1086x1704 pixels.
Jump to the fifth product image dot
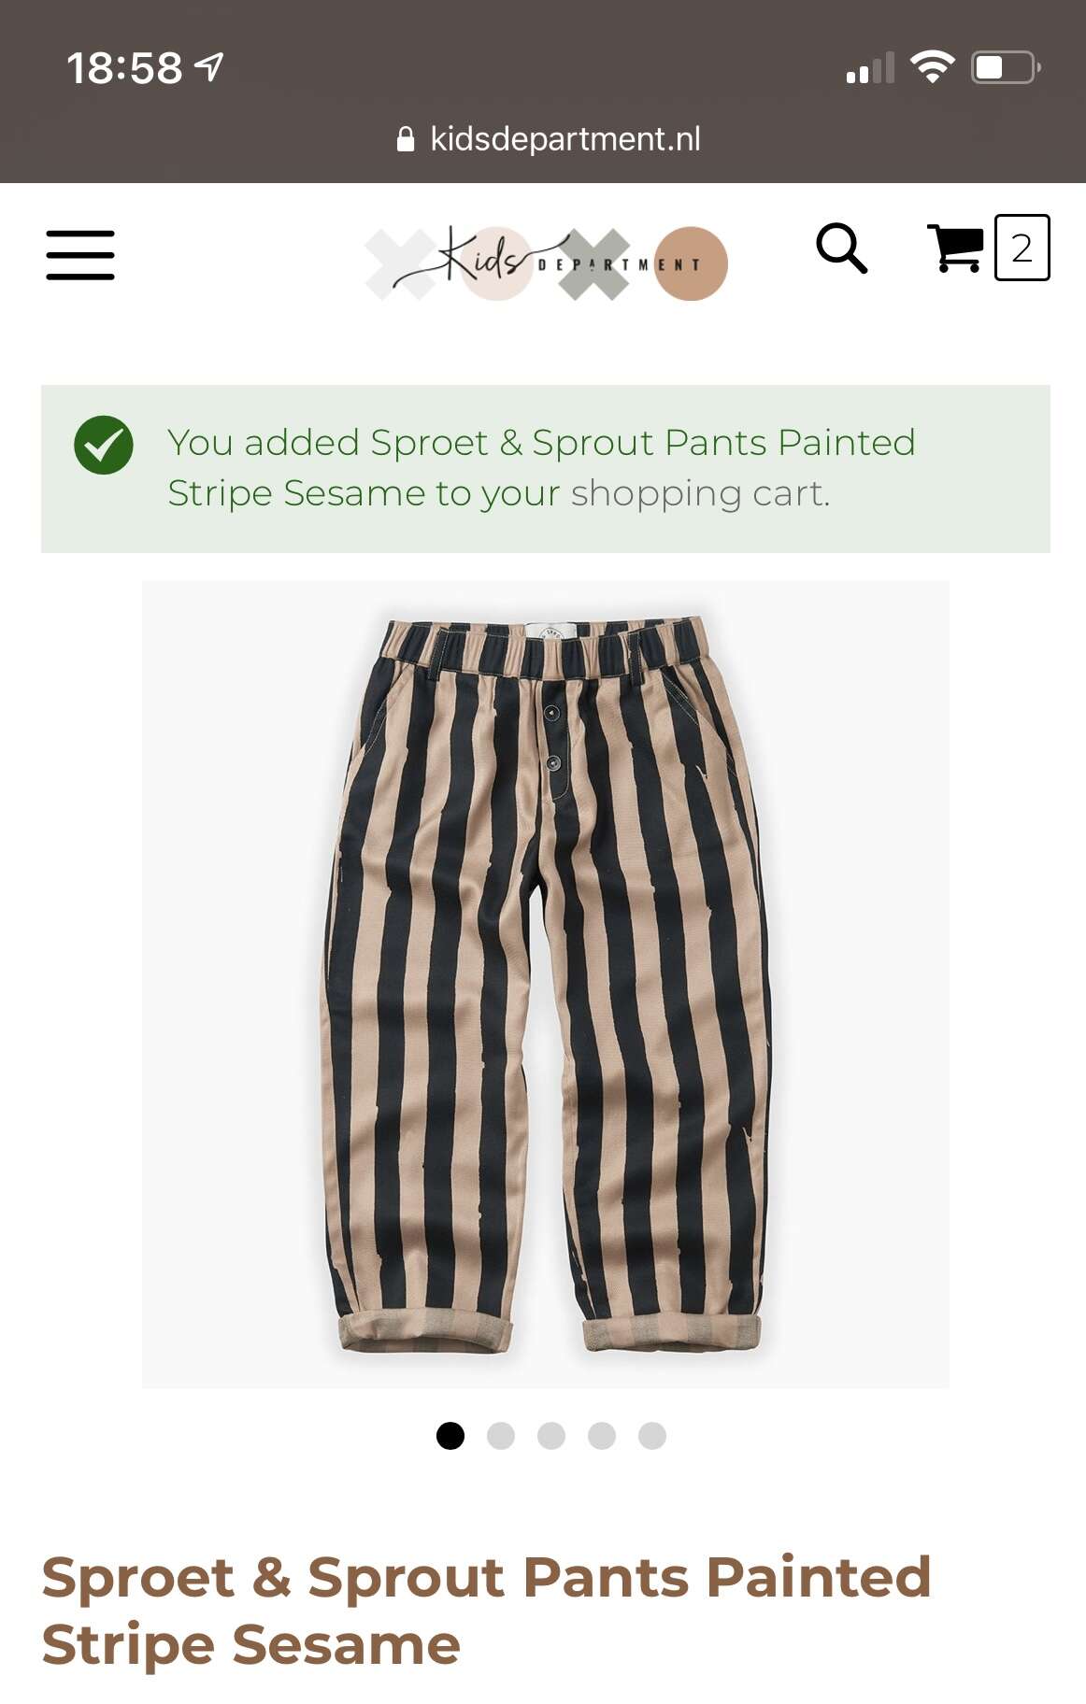(652, 1435)
